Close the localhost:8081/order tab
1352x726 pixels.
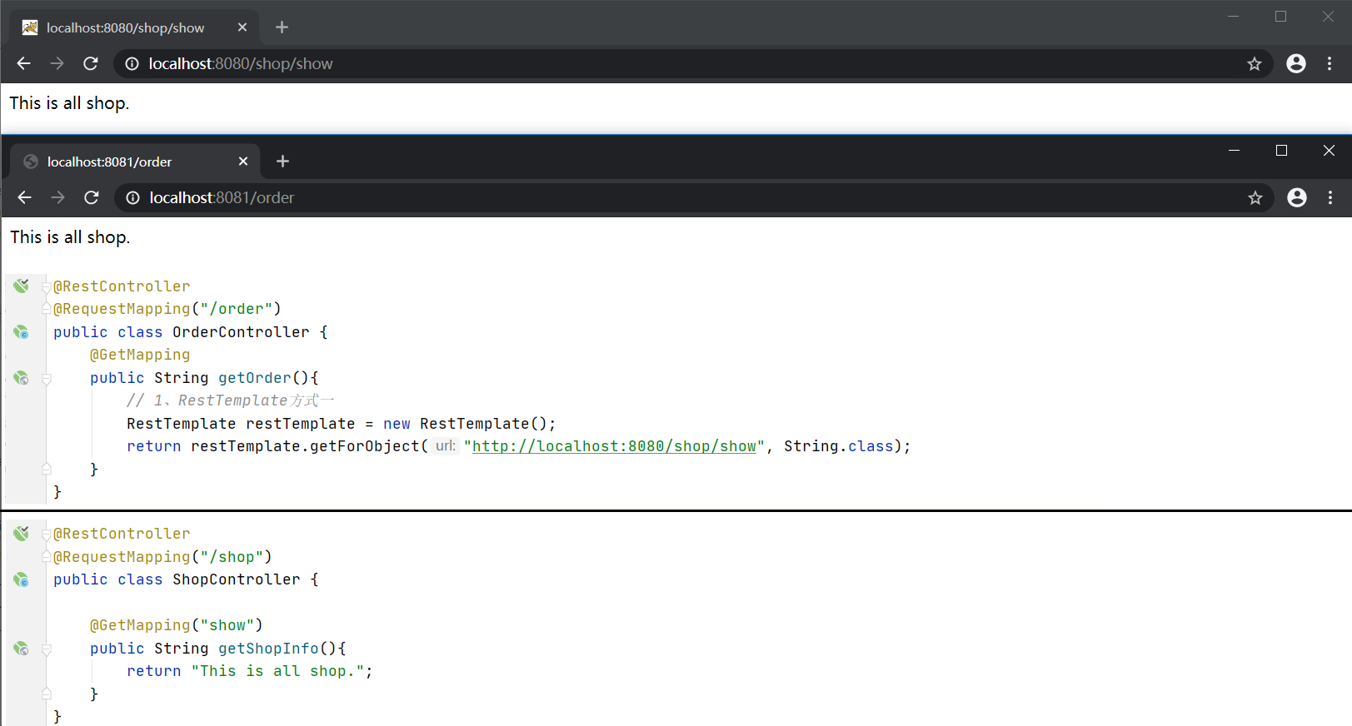243,162
